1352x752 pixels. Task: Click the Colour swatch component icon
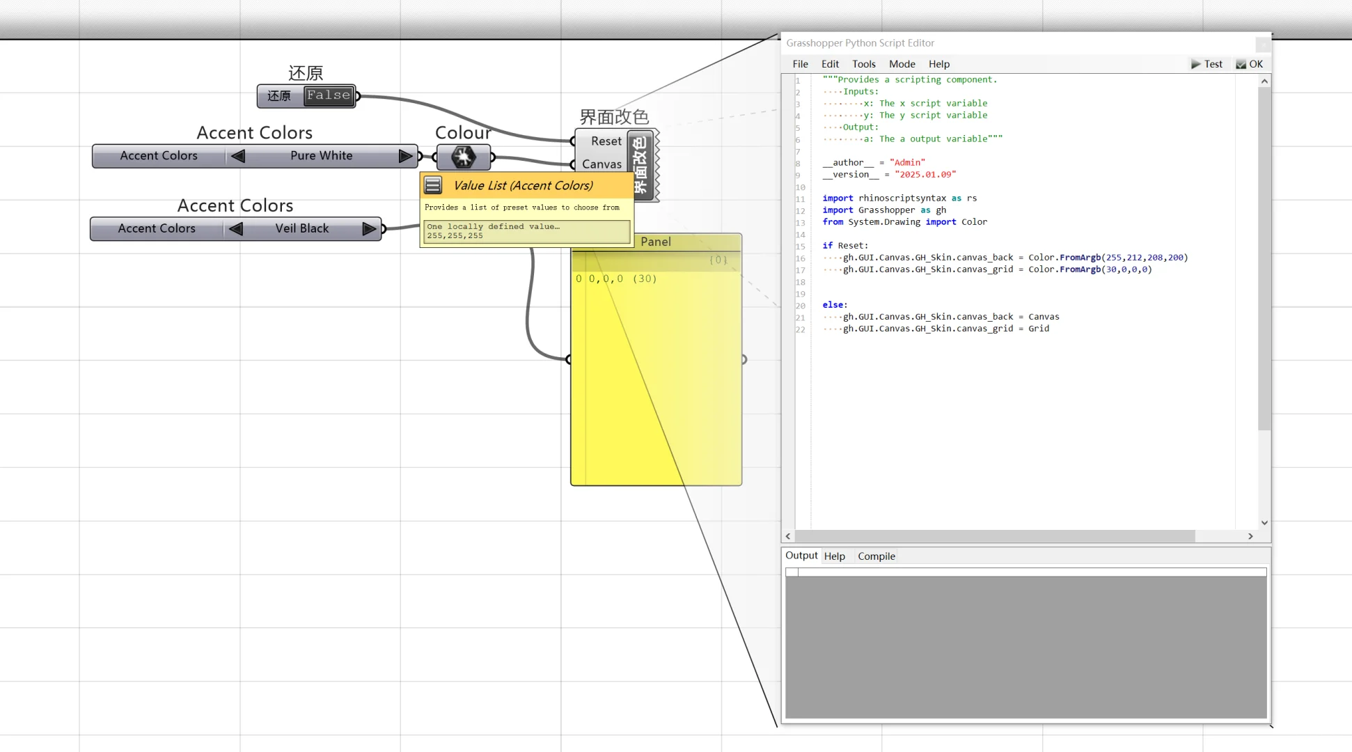coord(463,157)
